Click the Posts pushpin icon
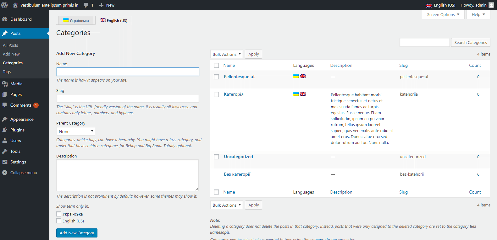Viewport: 497px width, 240px height. pos(5,33)
